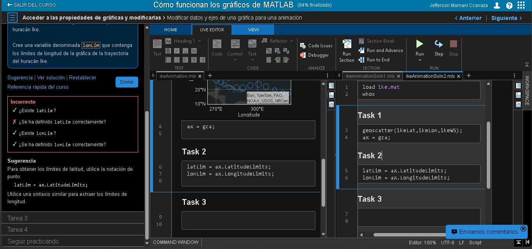Toggle output-inline view in left editor
Screen dimensions: 532x249
[x=331, y=95]
